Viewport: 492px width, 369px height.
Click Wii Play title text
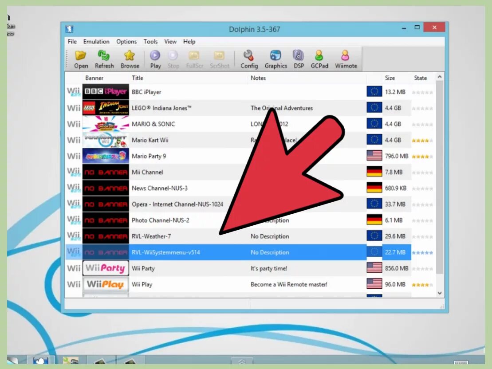(142, 285)
